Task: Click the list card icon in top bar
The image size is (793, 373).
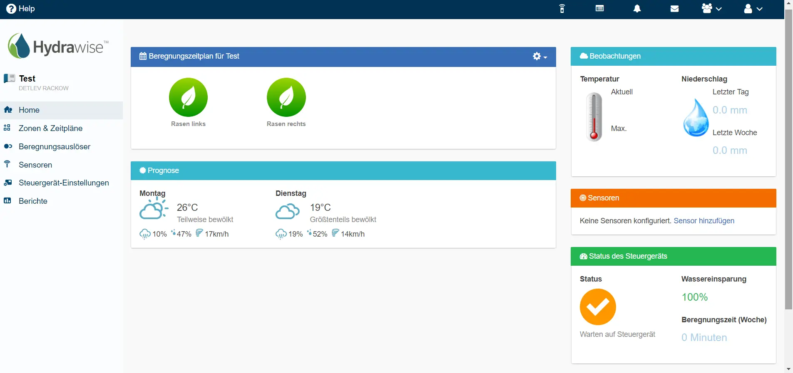Action: [599, 9]
